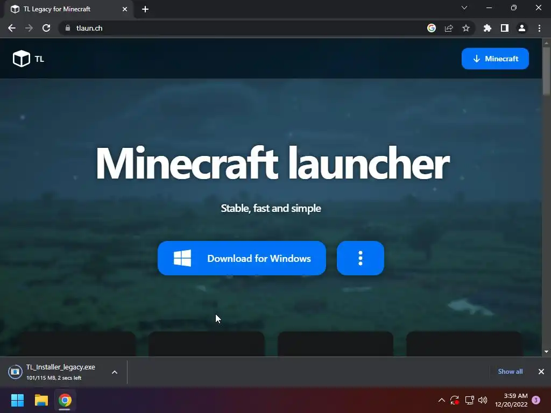Expand download options caret for TL_Installer_legacy.exe
Viewport: 551px width, 413px height.
point(115,372)
